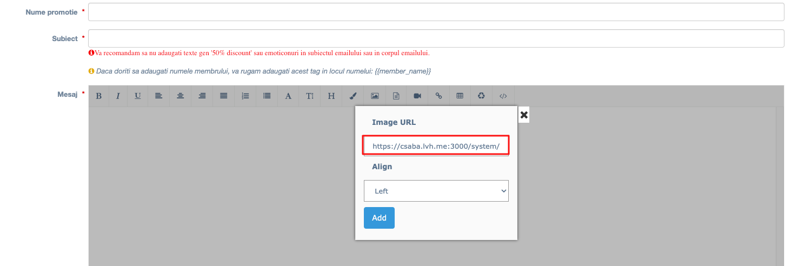Insert a numbered list

245,96
